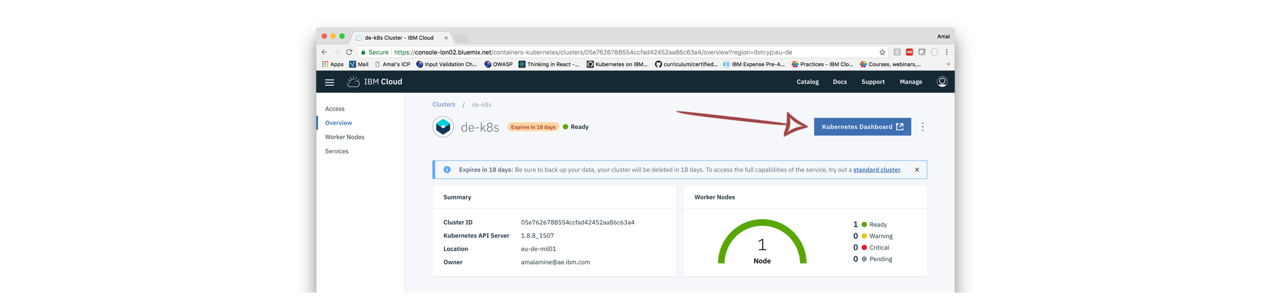The height and width of the screenshot is (306, 1271).
Task: Click the de-k8s cluster hexagon icon
Action: click(x=443, y=127)
